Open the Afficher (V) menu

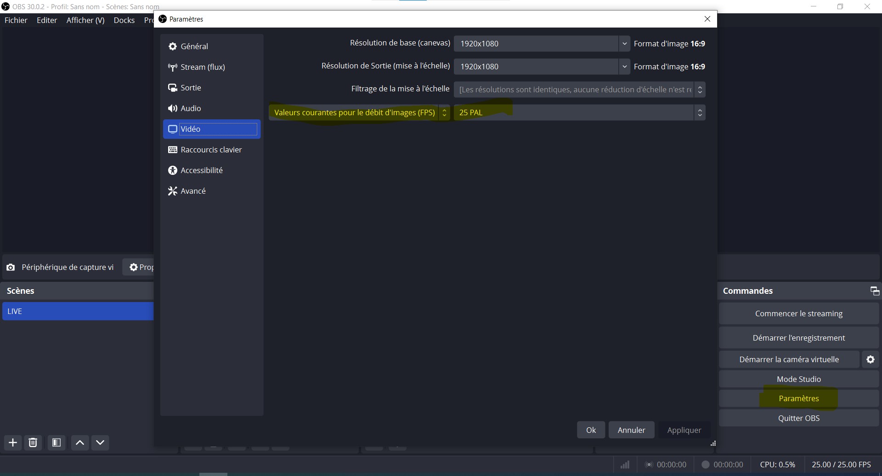click(85, 20)
